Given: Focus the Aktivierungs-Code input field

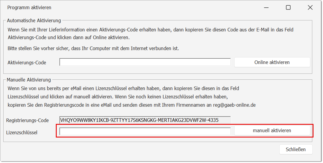Looking at the screenshot, I should (145, 62).
